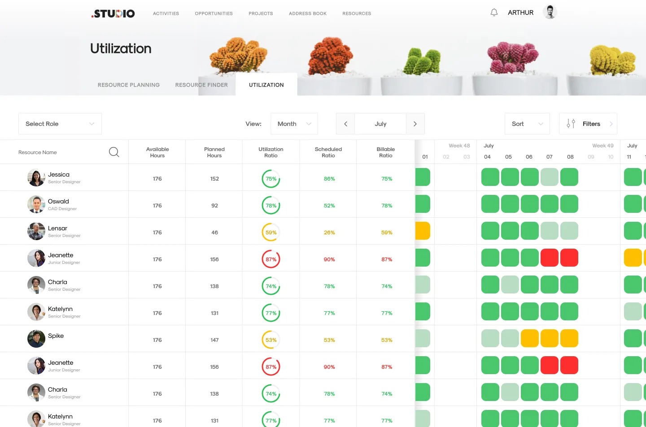
Task: Switch to the Resource Planning tab
Action: (x=129, y=85)
